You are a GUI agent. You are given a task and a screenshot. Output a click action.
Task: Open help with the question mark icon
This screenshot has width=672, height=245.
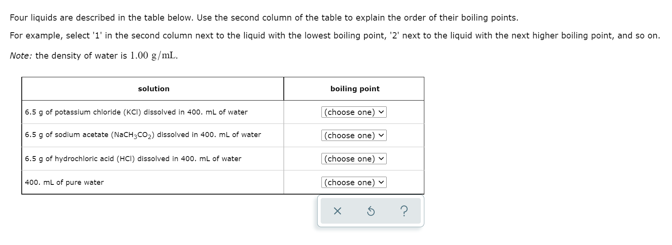click(x=404, y=211)
